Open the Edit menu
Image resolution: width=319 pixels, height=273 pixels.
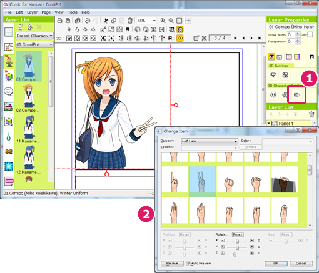19,12
